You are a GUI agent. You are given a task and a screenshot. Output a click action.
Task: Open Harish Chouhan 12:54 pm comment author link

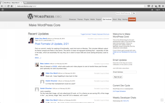coord(46,88)
